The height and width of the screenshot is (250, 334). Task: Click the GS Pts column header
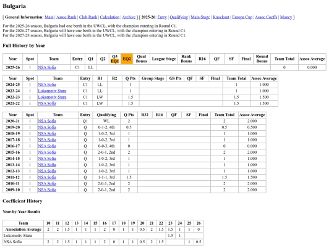[x=175, y=78]
